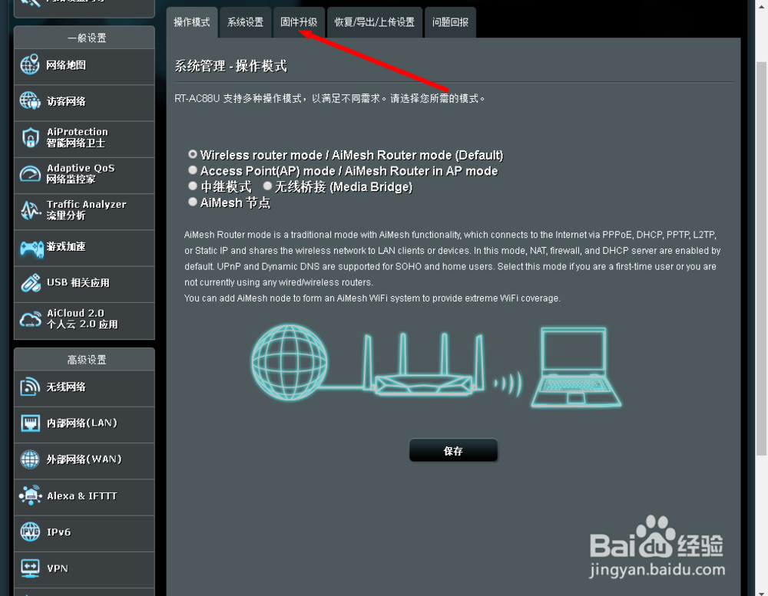Click the 访客网络 guest network icon
This screenshot has width=768, height=596.
30,100
